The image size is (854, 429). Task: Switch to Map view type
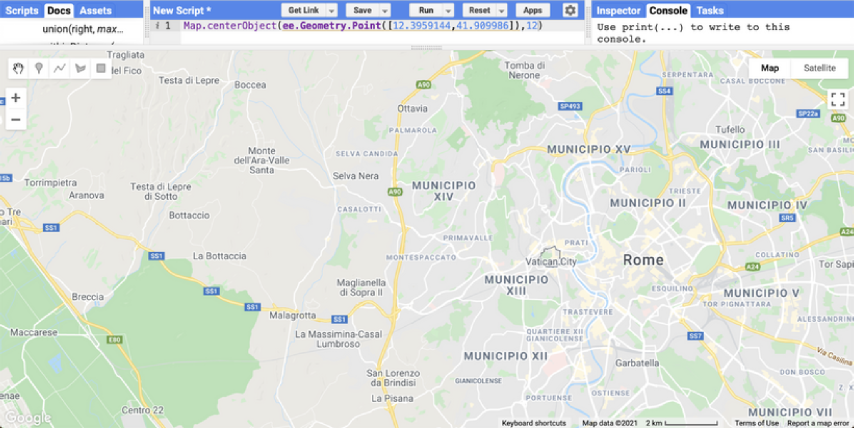point(770,68)
